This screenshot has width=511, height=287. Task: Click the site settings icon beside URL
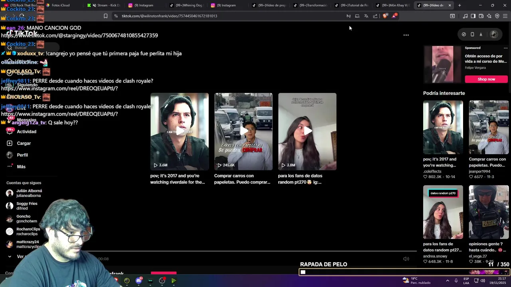[116, 16]
